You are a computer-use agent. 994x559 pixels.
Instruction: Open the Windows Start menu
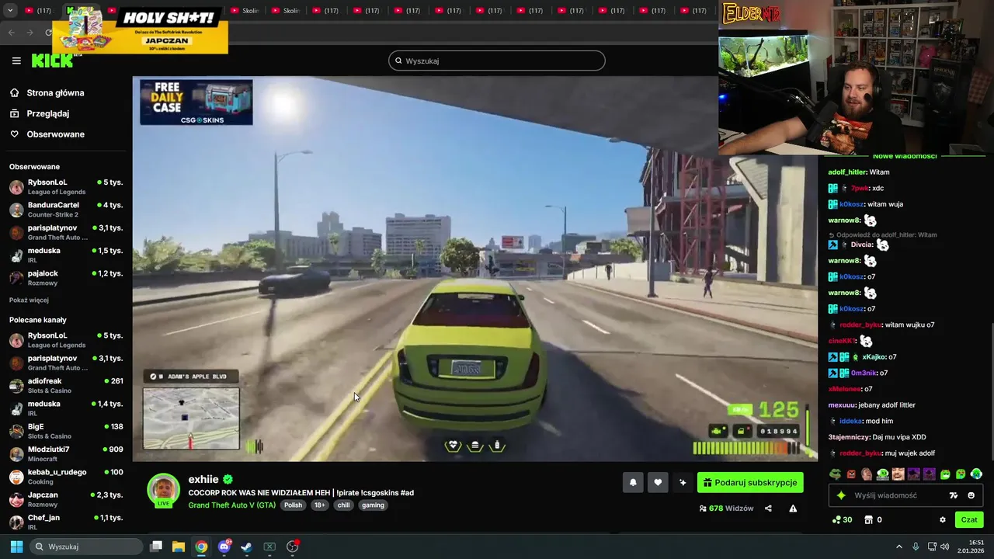point(16,547)
